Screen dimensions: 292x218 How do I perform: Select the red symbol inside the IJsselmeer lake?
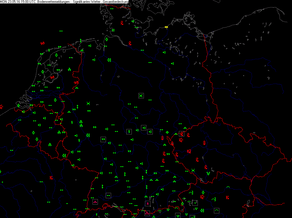pyautogui.click(x=53, y=77)
